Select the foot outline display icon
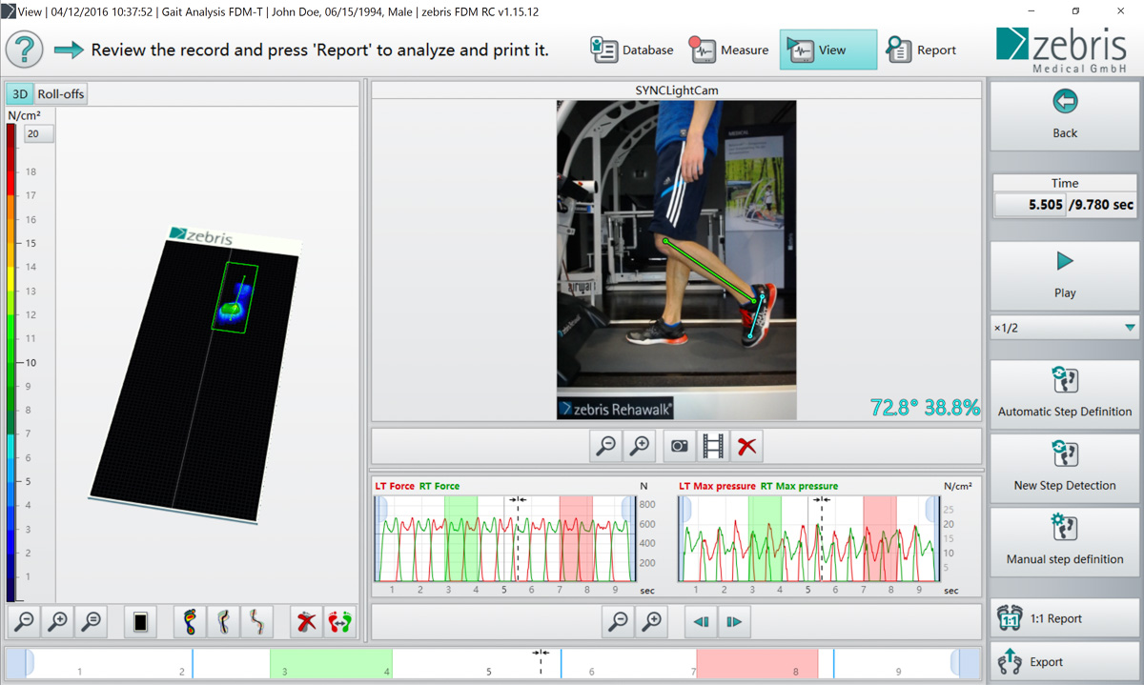 221,621
